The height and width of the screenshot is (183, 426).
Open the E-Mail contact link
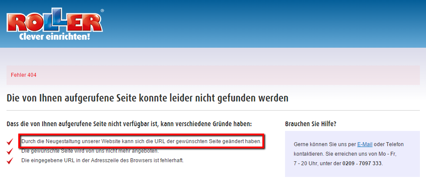(x=364, y=144)
